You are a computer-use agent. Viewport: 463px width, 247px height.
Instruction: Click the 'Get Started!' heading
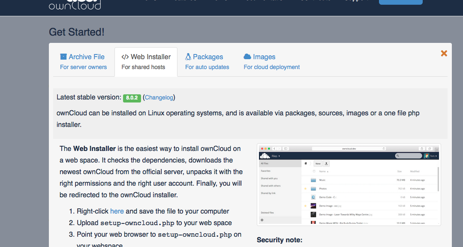coord(76,32)
